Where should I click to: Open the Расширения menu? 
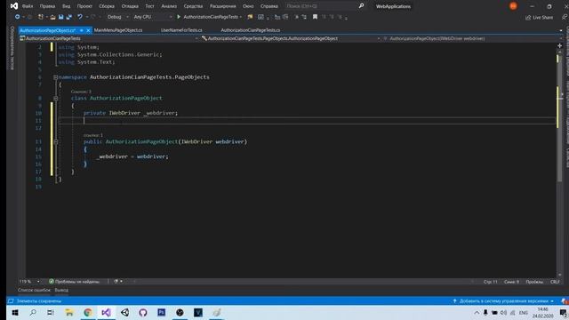pos(223,6)
